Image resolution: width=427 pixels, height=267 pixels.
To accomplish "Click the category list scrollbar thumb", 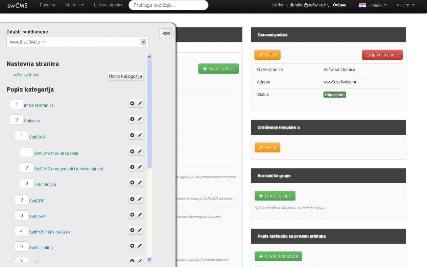I will click(x=149, y=114).
